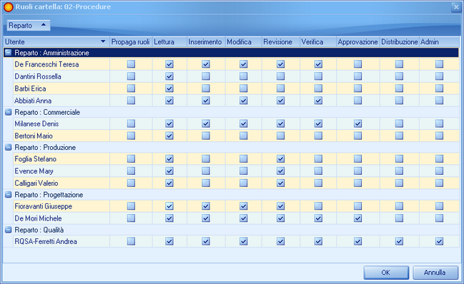Viewport: 464px width, 284px height.
Task: Collapse the Reparto : Progettazione group
Action: point(9,195)
